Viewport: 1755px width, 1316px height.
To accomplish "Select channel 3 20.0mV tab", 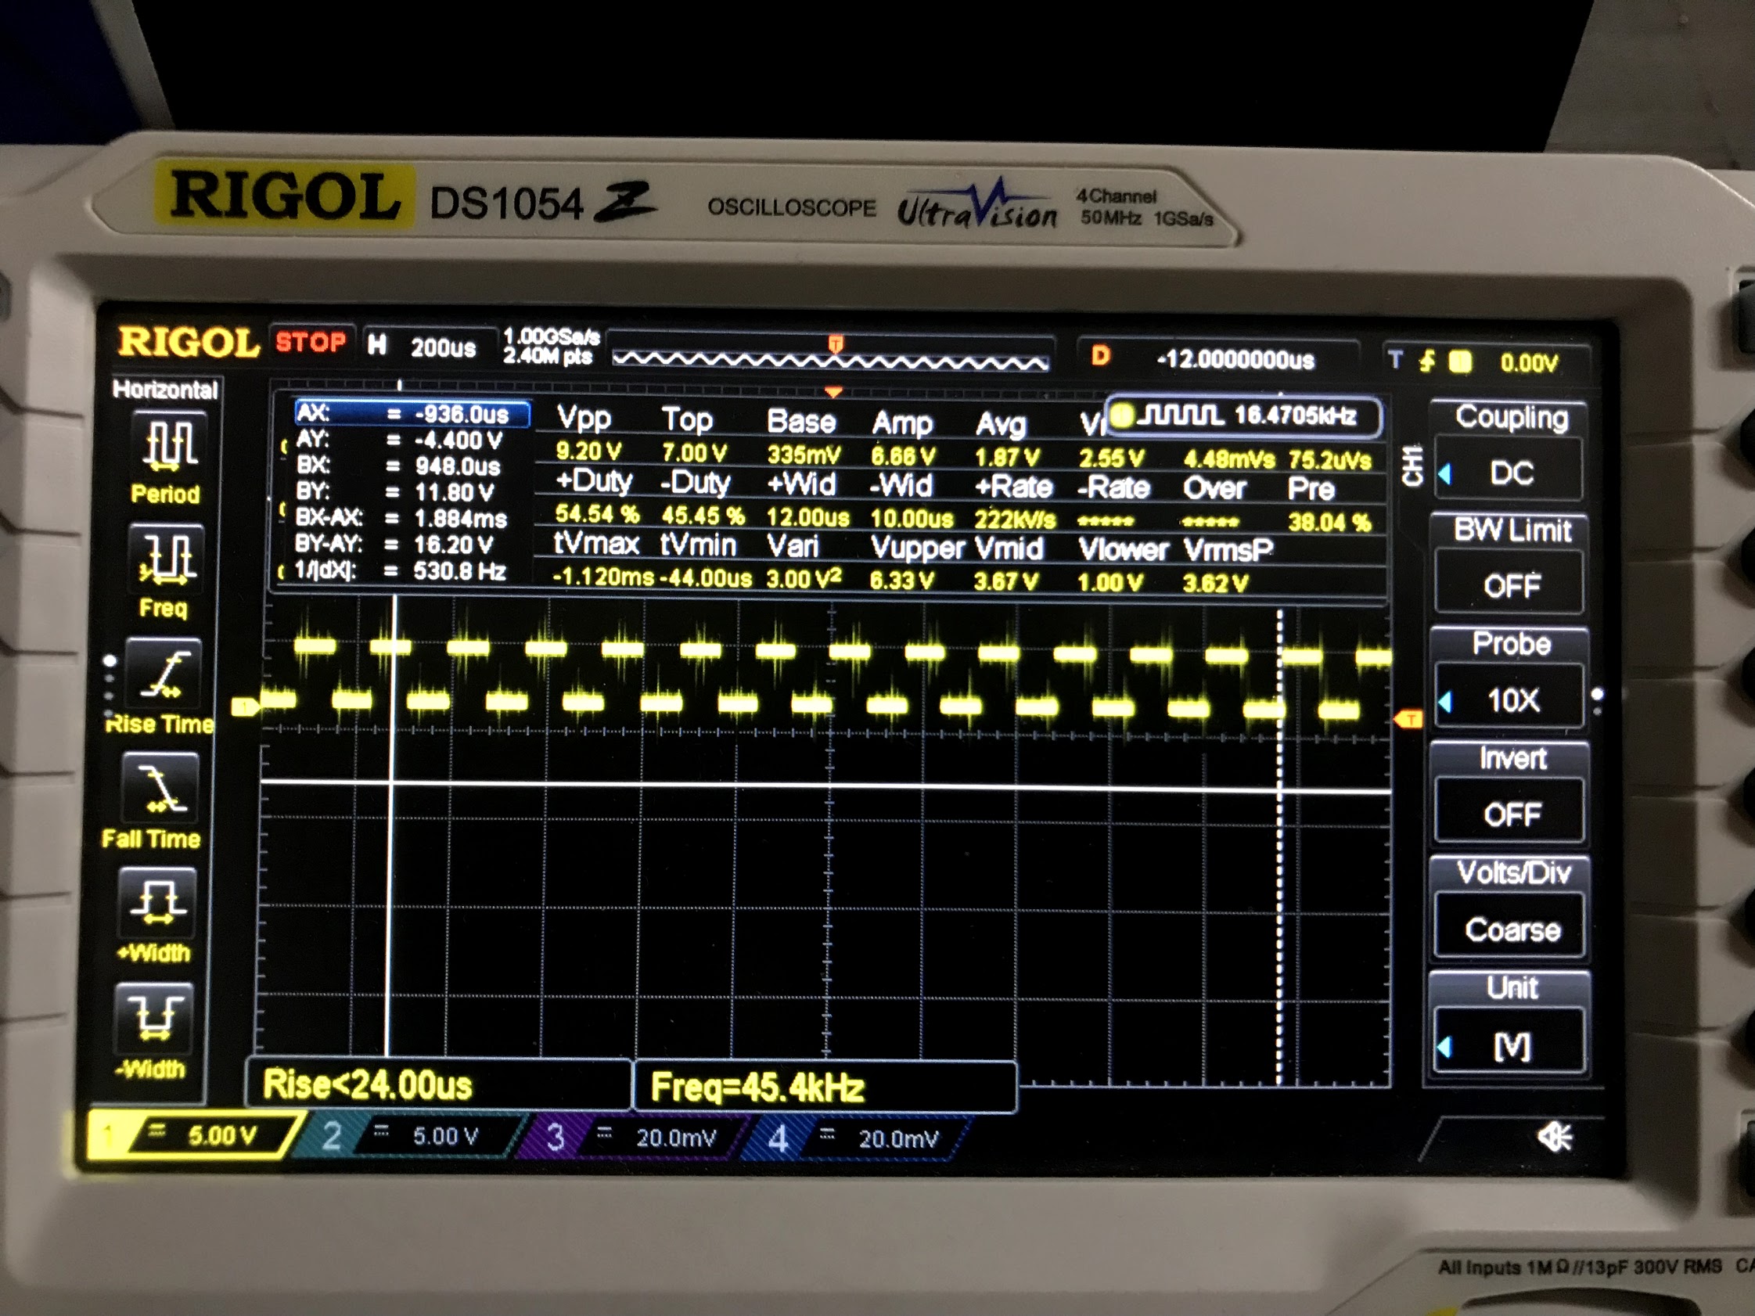I will [x=635, y=1138].
